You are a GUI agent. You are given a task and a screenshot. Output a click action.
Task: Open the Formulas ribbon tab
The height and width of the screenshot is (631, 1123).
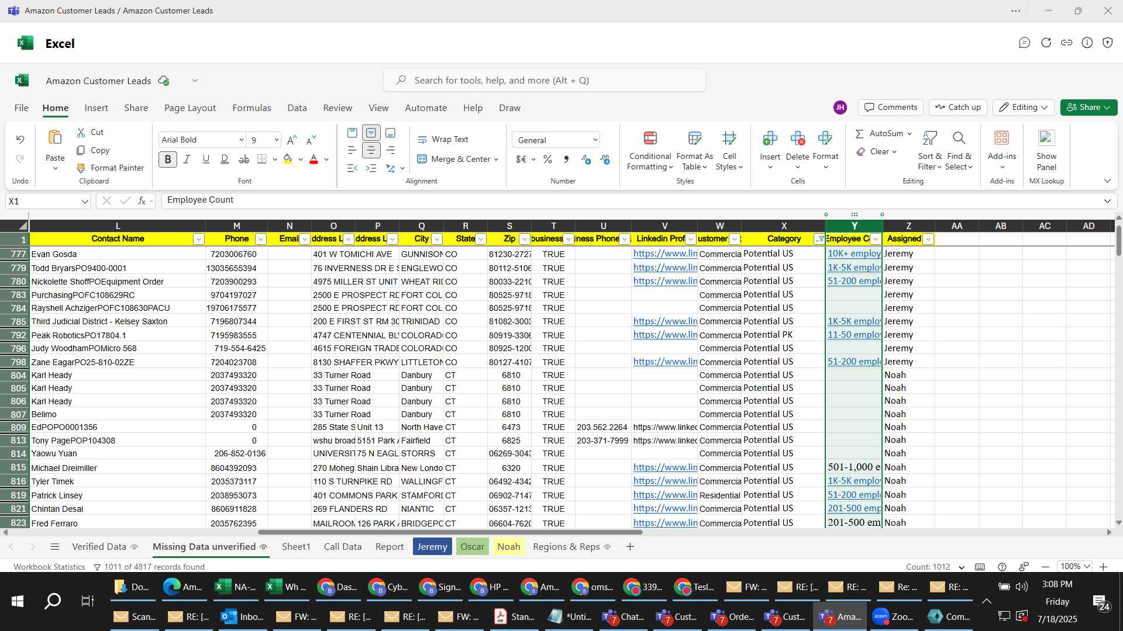pyautogui.click(x=252, y=108)
